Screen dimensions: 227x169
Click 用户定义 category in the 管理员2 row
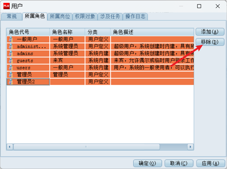click(x=98, y=82)
